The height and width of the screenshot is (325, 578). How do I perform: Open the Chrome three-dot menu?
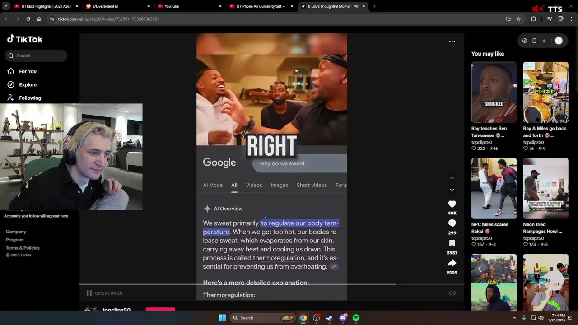coord(572,19)
